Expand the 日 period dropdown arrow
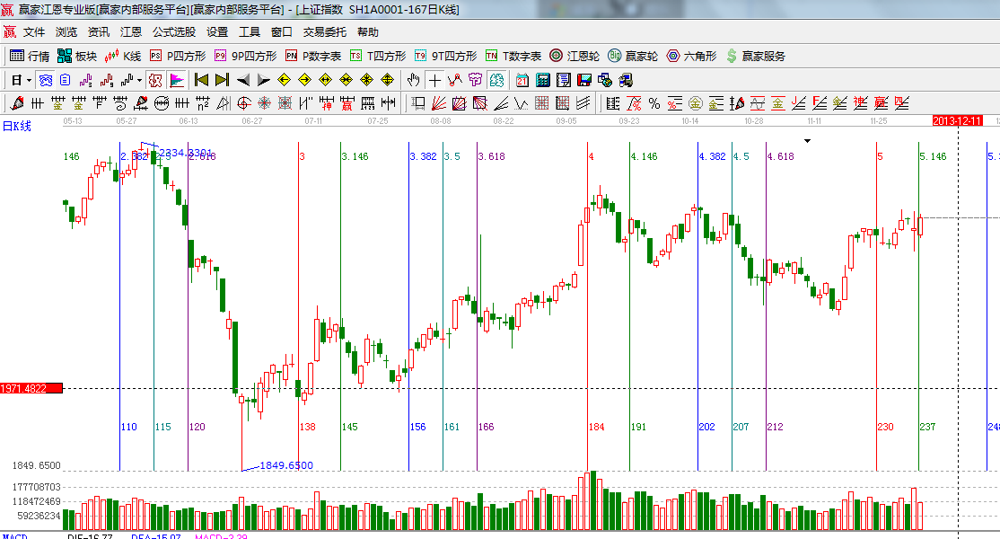Image resolution: width=1000 pixels, height=539 pixels. (x=27, y=80)
